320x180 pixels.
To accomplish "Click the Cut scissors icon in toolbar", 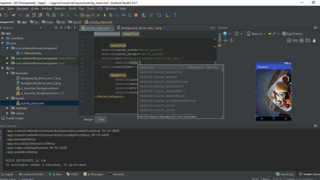I will click(27, 15).
